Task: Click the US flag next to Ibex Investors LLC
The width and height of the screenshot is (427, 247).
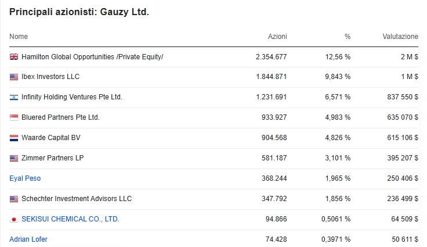Action: [x=14, y=77]
